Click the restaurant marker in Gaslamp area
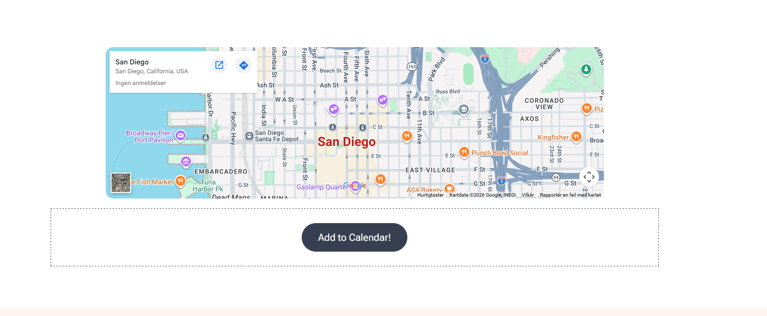 (380, 179)
